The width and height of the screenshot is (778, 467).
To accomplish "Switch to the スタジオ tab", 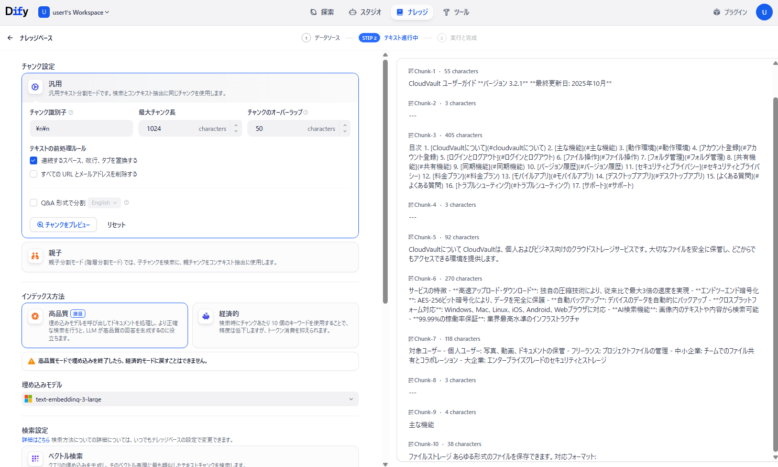I will pyautogui.click(x=365, y=12).
